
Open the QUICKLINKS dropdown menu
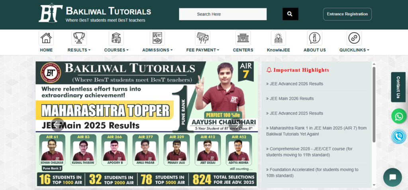[x=354, y=50]
